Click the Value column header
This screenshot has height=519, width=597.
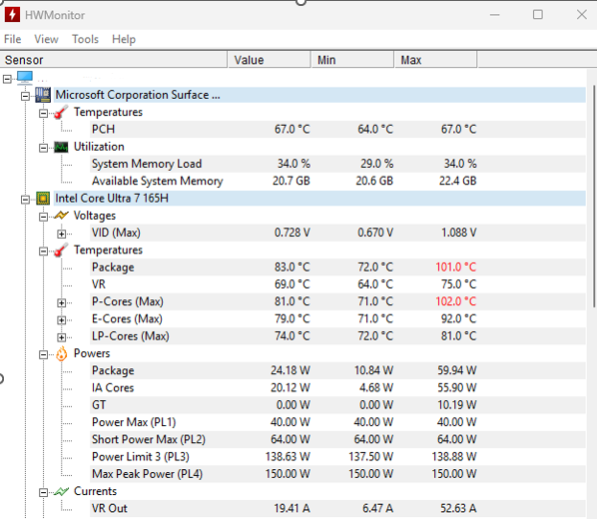click(x=270, y=60)
